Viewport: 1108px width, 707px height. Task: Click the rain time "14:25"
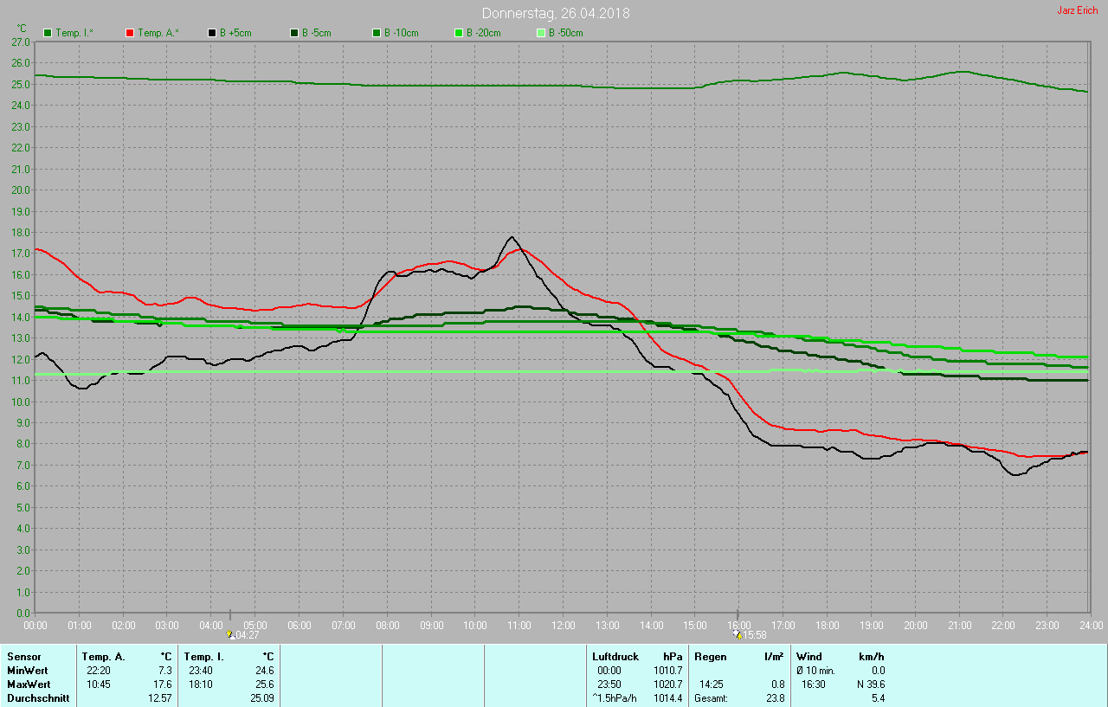click(712, 685)
